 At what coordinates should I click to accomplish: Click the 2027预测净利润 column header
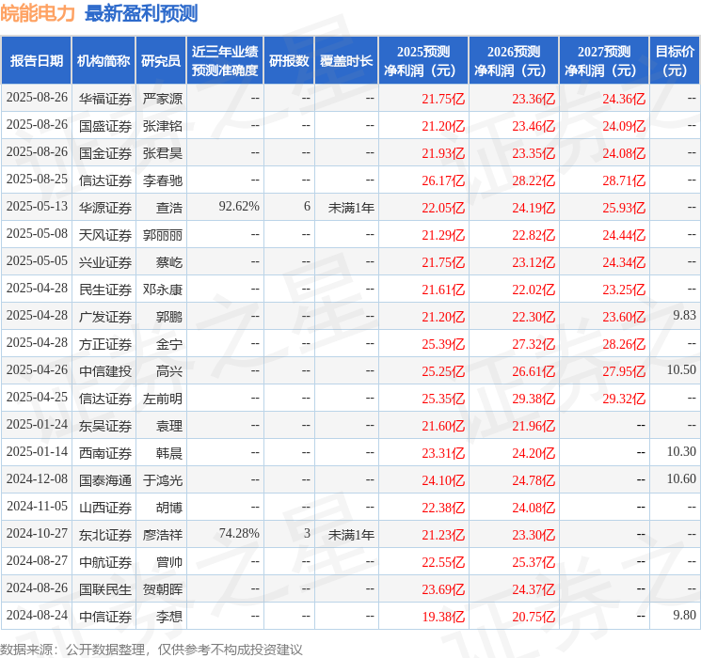(604, 61)
